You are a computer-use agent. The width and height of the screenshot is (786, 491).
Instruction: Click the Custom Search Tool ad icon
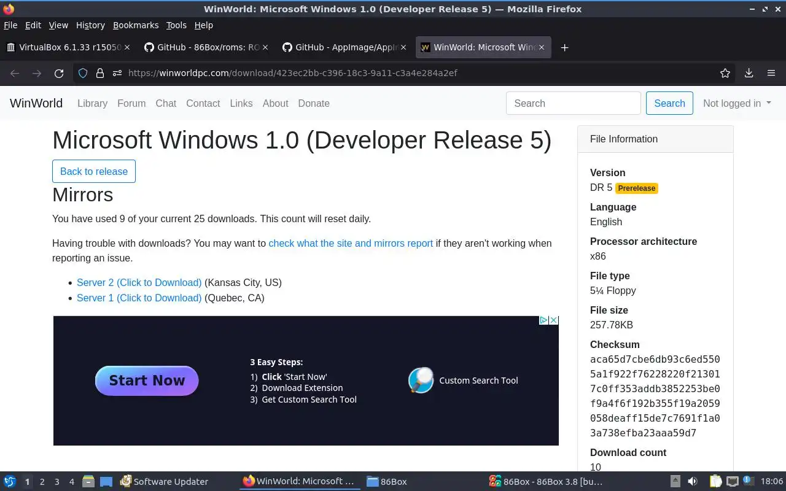[x=421, y=381]
